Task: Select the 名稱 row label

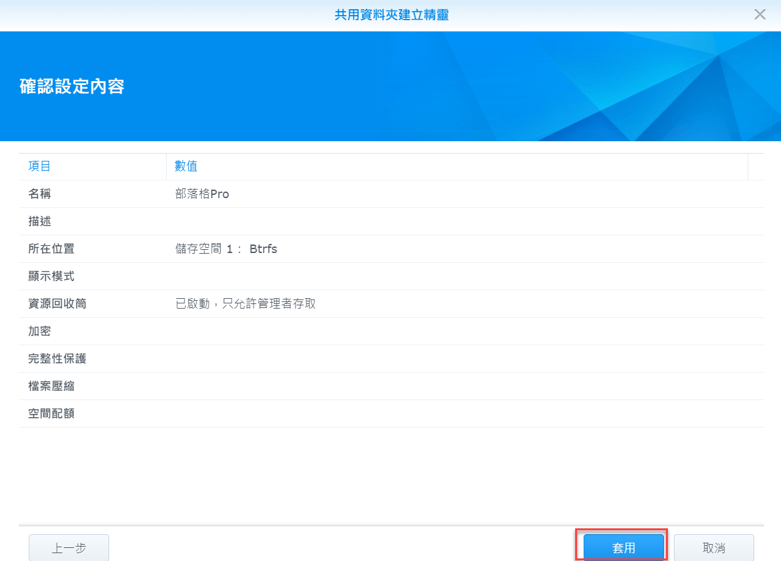Action: pos(39,194)
